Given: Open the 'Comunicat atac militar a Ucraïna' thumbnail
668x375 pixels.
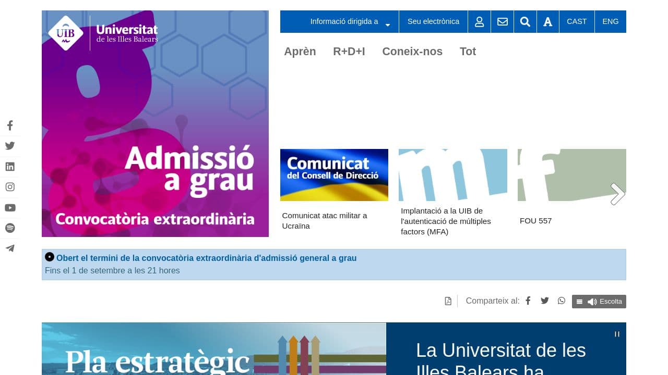Looking at the screenshot, I should click(x=334, y=174).
